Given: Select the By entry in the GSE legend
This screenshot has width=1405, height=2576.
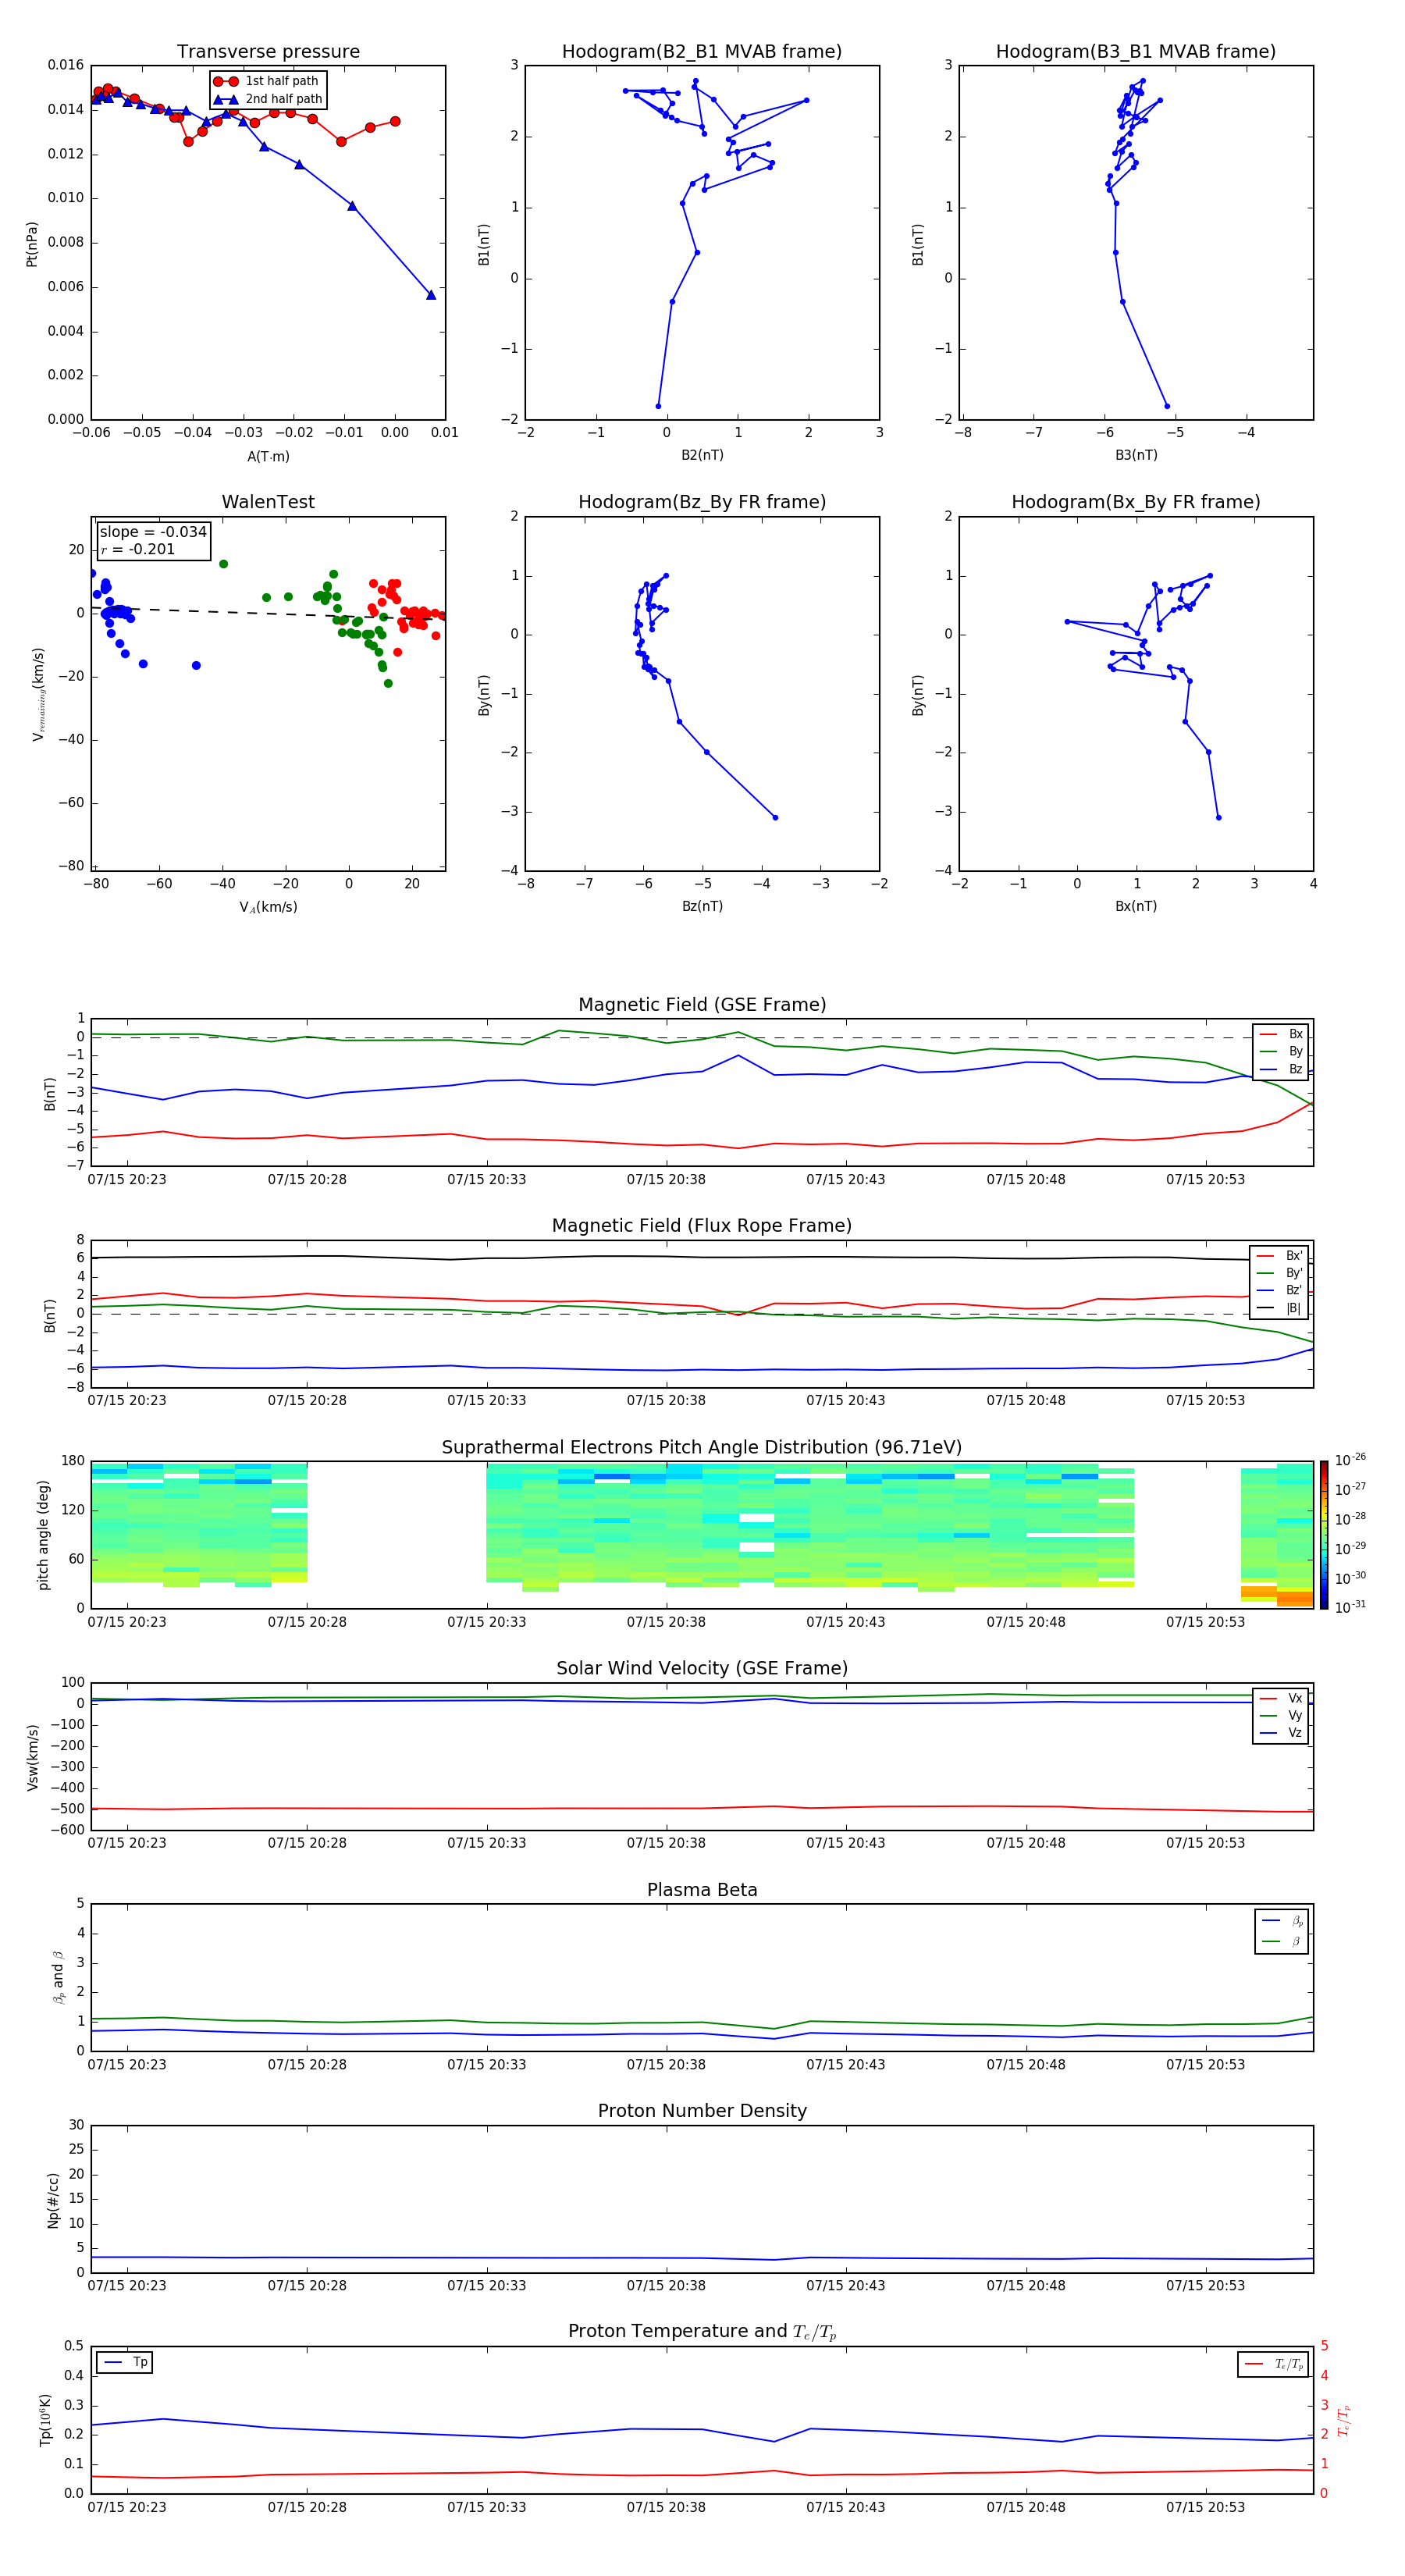Looking at the screenshot, I should (1281, 1052).
